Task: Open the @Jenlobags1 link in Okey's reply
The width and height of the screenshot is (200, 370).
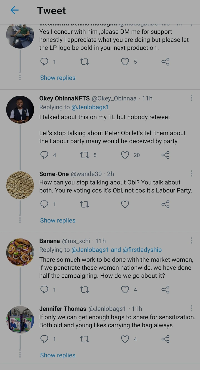Action: click(90, 107)
